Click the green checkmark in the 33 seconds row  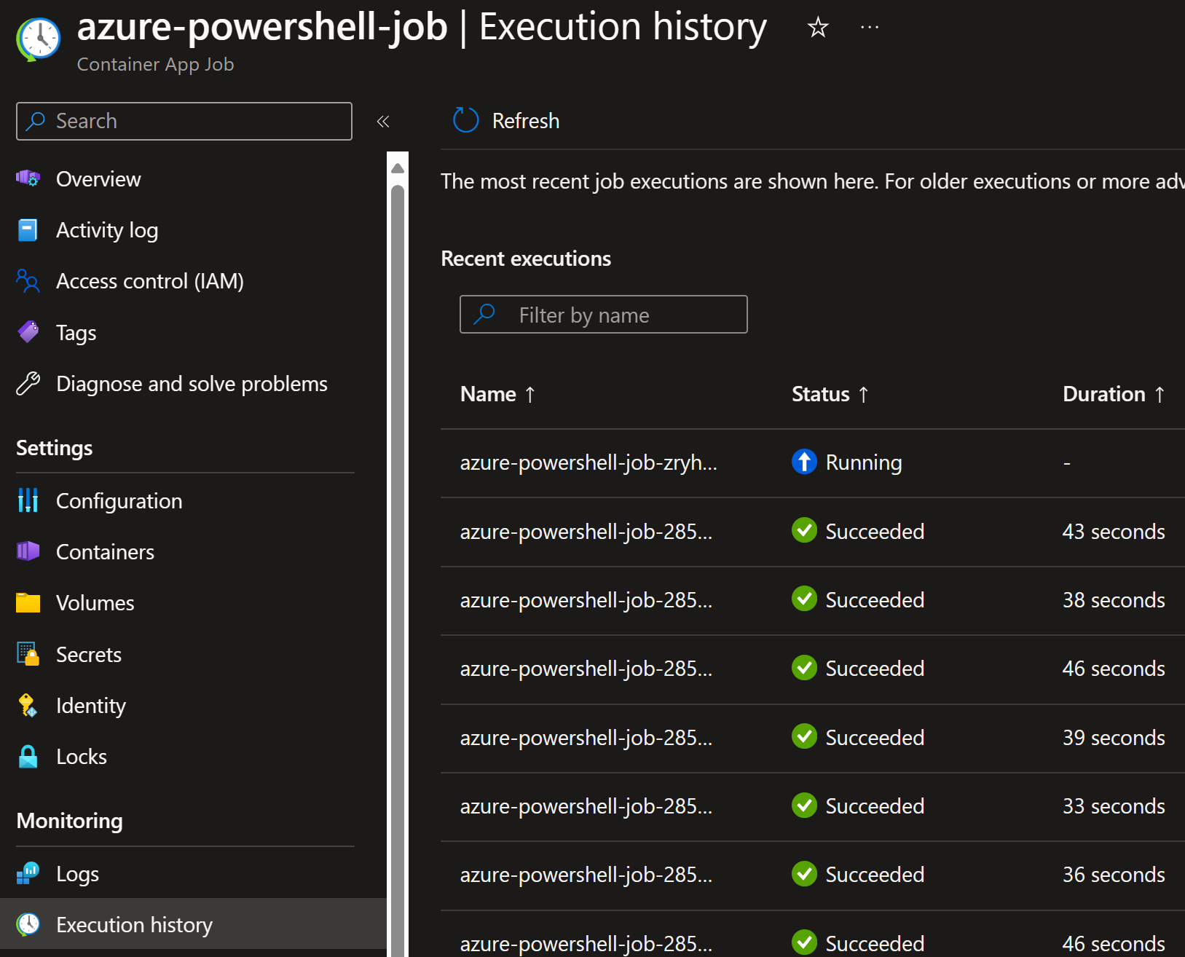(804, 805)
